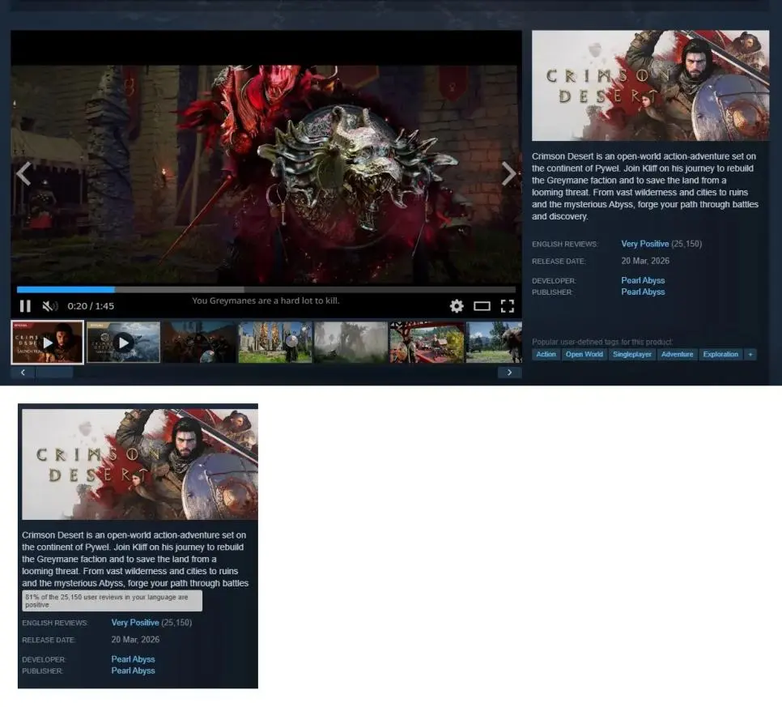Unmute the trailer audio

tap(49, 306)
